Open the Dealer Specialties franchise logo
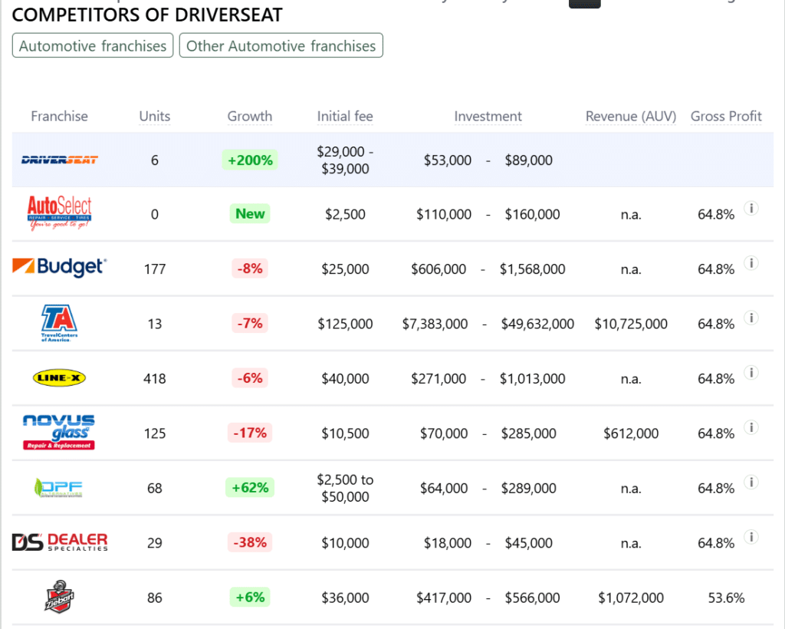 coord(60,542)
